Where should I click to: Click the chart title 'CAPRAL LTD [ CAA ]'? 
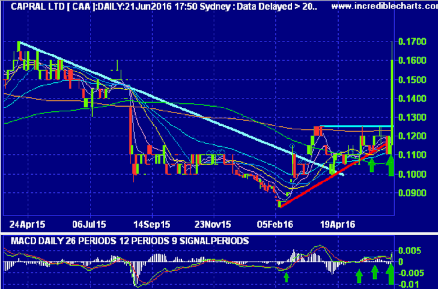coord(53,6)
